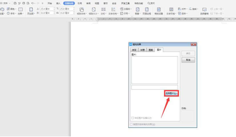
Task: Close the 填充效果 fill effects dialog
Action: 193,44
